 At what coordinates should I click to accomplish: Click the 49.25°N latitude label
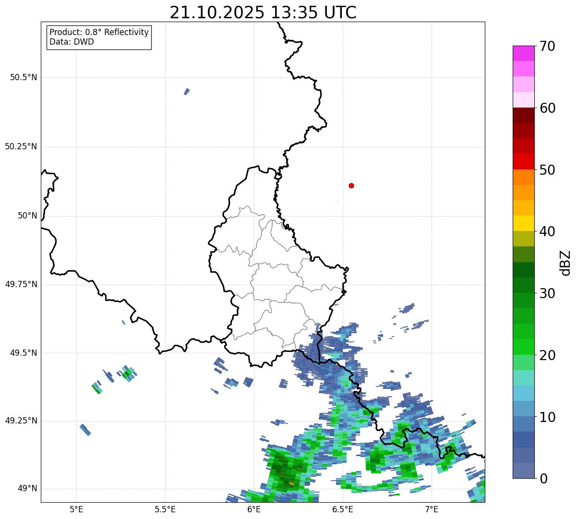(x=21, y=421)
